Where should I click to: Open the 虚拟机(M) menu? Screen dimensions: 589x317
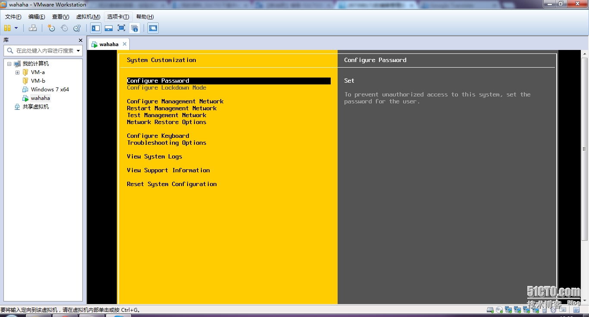coord(88,17)
